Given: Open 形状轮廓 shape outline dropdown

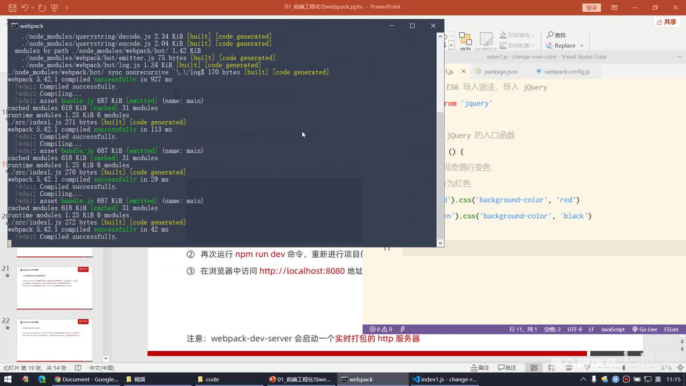Looking at the screenshot, I should coord(518,46).
